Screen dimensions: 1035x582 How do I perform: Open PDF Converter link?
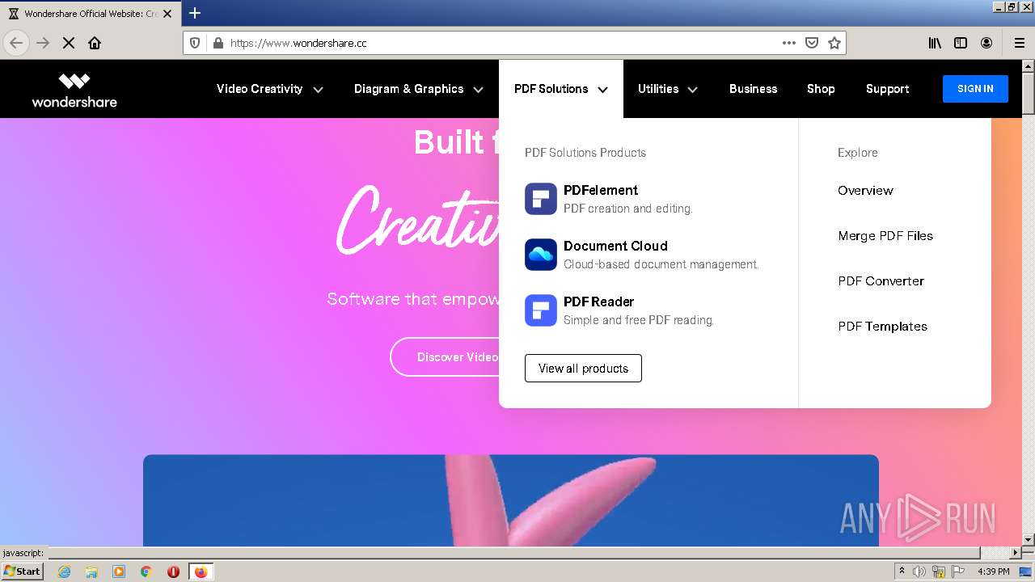(881, 281)
